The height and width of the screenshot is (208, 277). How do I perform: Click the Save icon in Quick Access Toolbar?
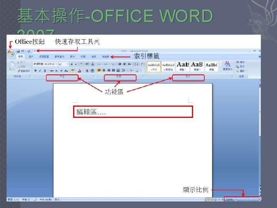tap(18, 51)
